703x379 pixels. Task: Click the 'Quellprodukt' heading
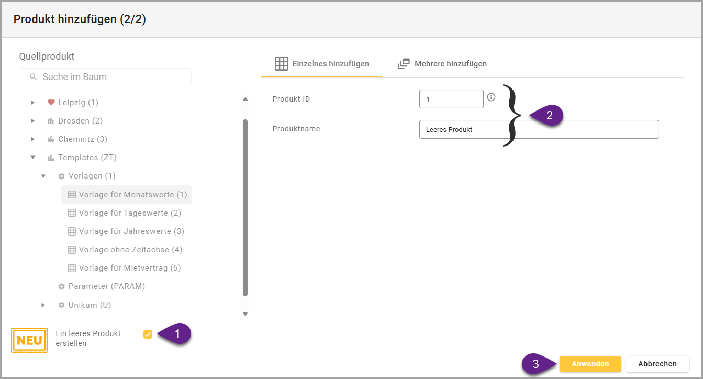tap(47, 56)
